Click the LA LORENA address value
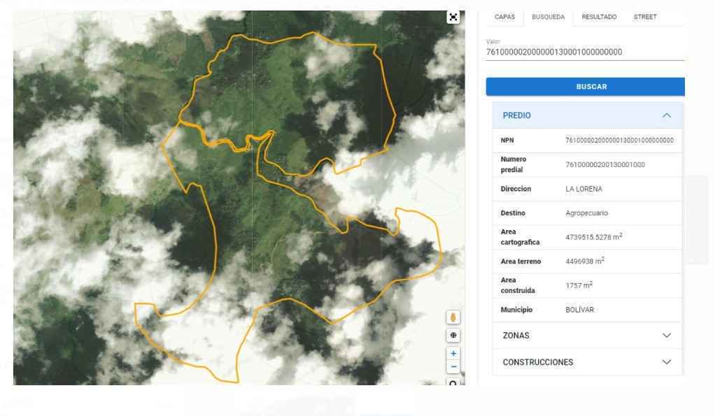This screenshot has width=715, height=416. (x=583, y=189)
